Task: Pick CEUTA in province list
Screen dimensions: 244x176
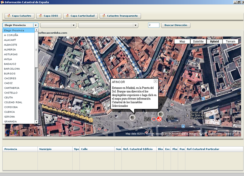Action: pos(19,98)
